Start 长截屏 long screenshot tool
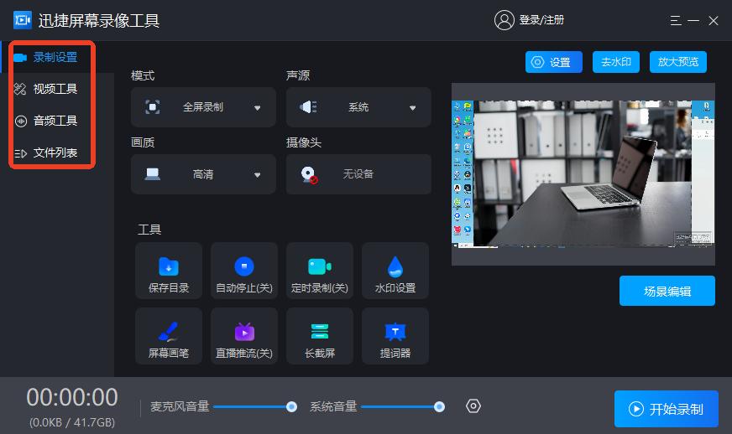 coord(320,336)
